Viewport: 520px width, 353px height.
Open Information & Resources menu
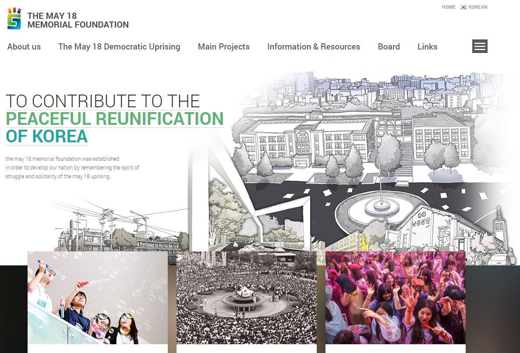pyautogui.click(x=313, y=47)
